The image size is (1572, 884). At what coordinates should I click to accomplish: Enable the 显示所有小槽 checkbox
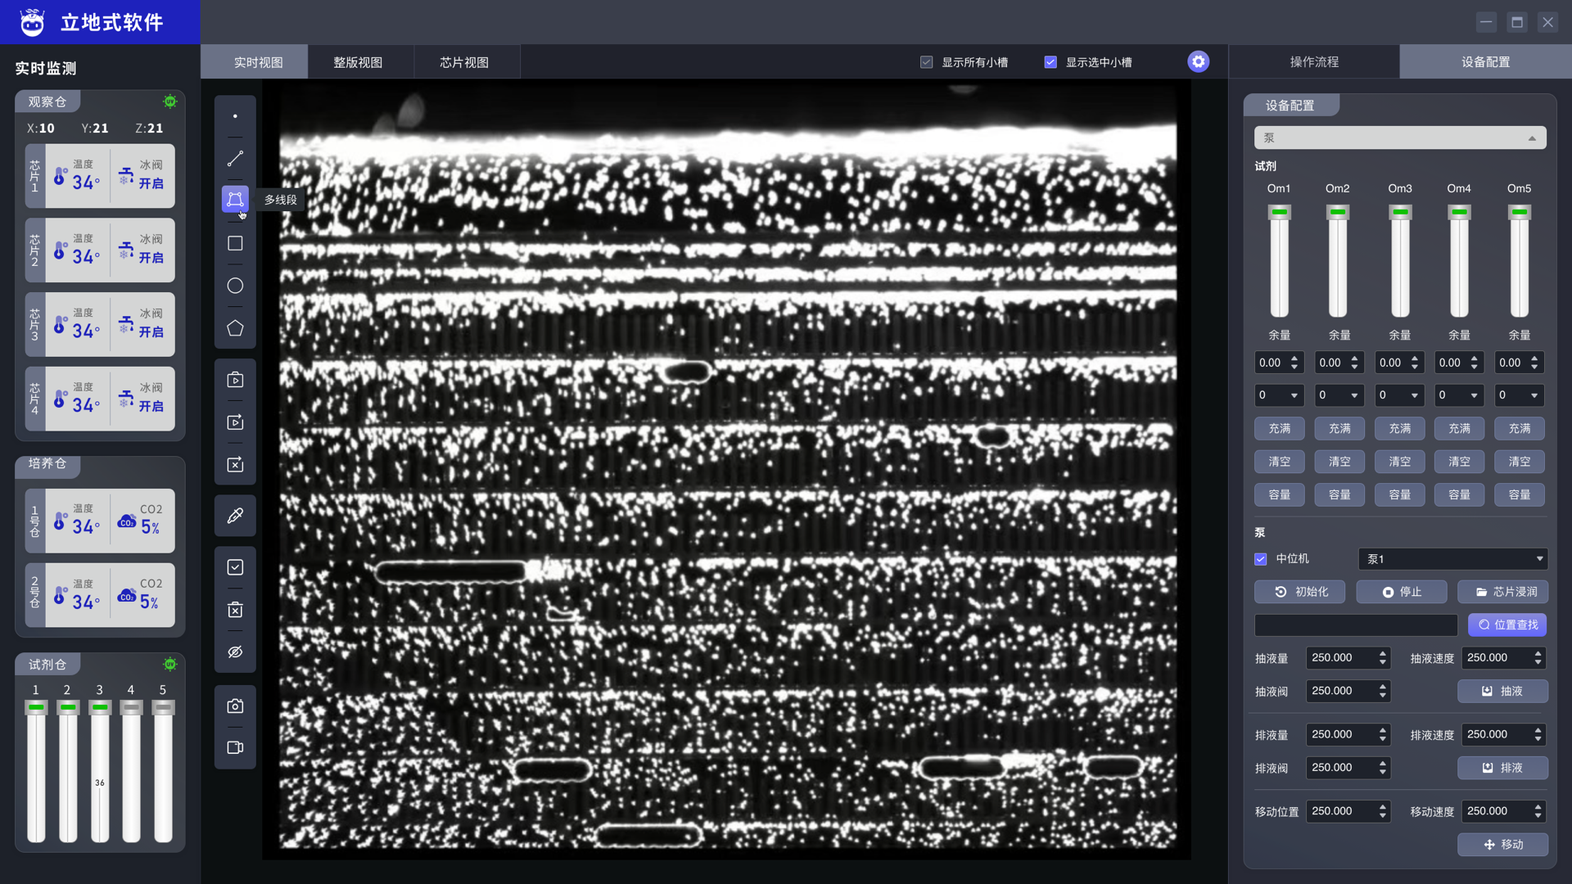pyautogui.click(x=926, y=62)
